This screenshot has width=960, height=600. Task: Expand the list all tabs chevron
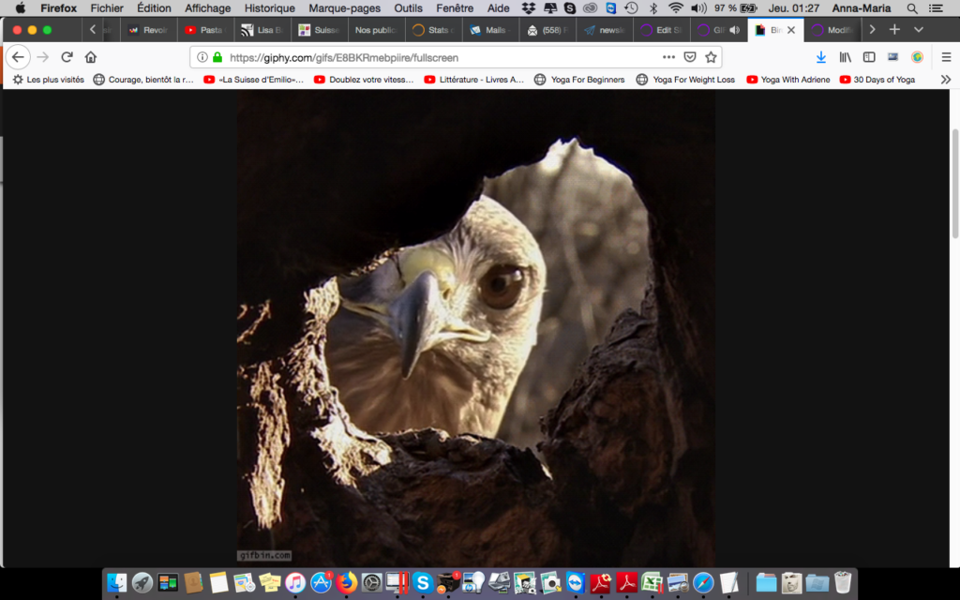click(x=919, y=30)
